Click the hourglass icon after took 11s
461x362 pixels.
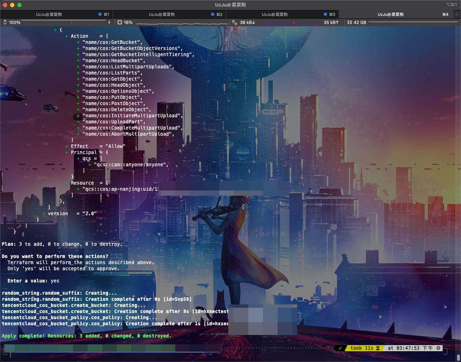point(378,348)
